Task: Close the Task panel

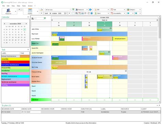Action: [28, 50]
